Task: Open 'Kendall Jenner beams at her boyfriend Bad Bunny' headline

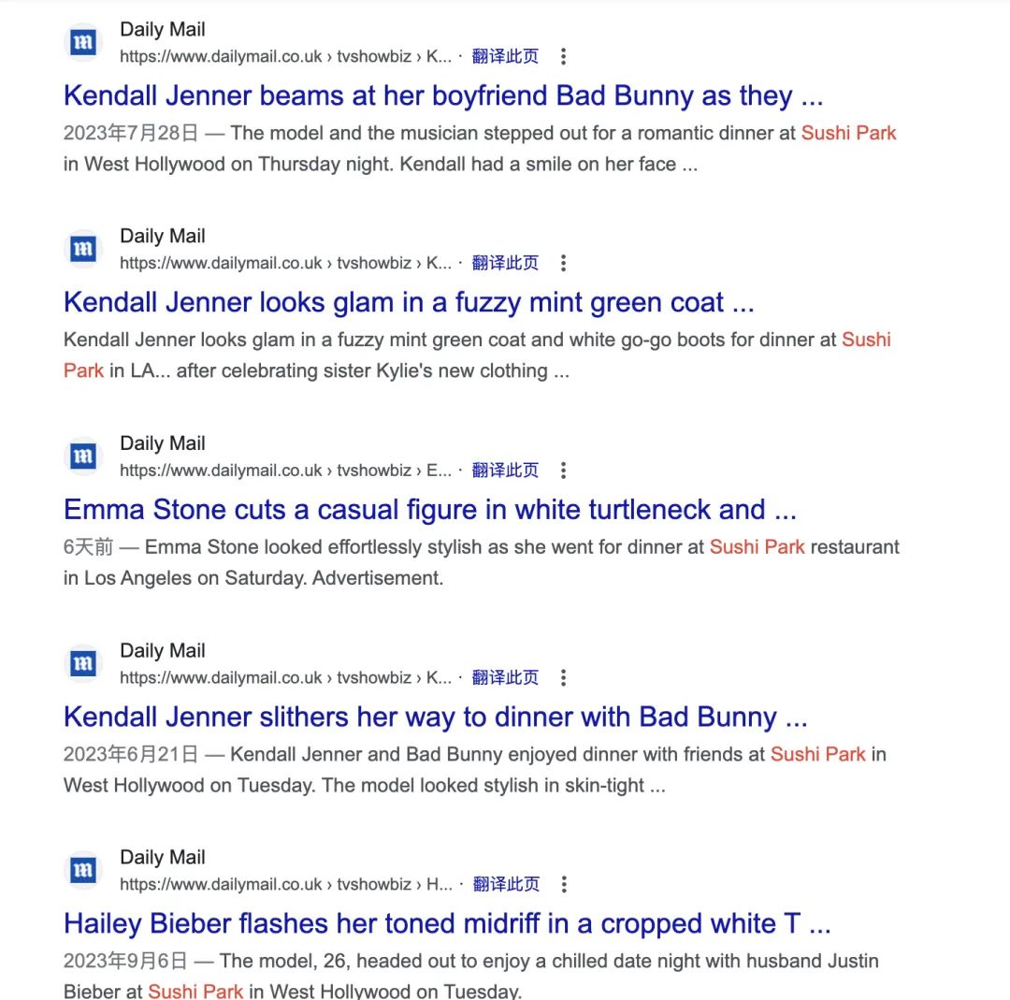Action: coord(443,96)
